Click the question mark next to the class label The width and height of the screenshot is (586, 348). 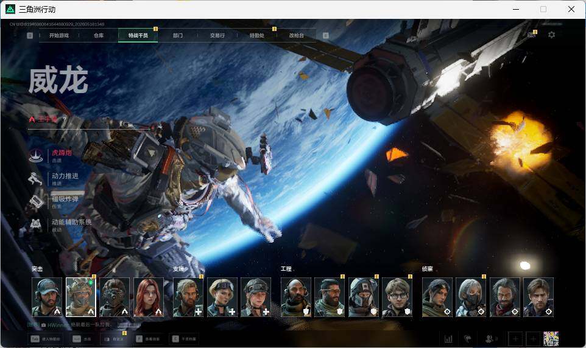click(65, 119)
